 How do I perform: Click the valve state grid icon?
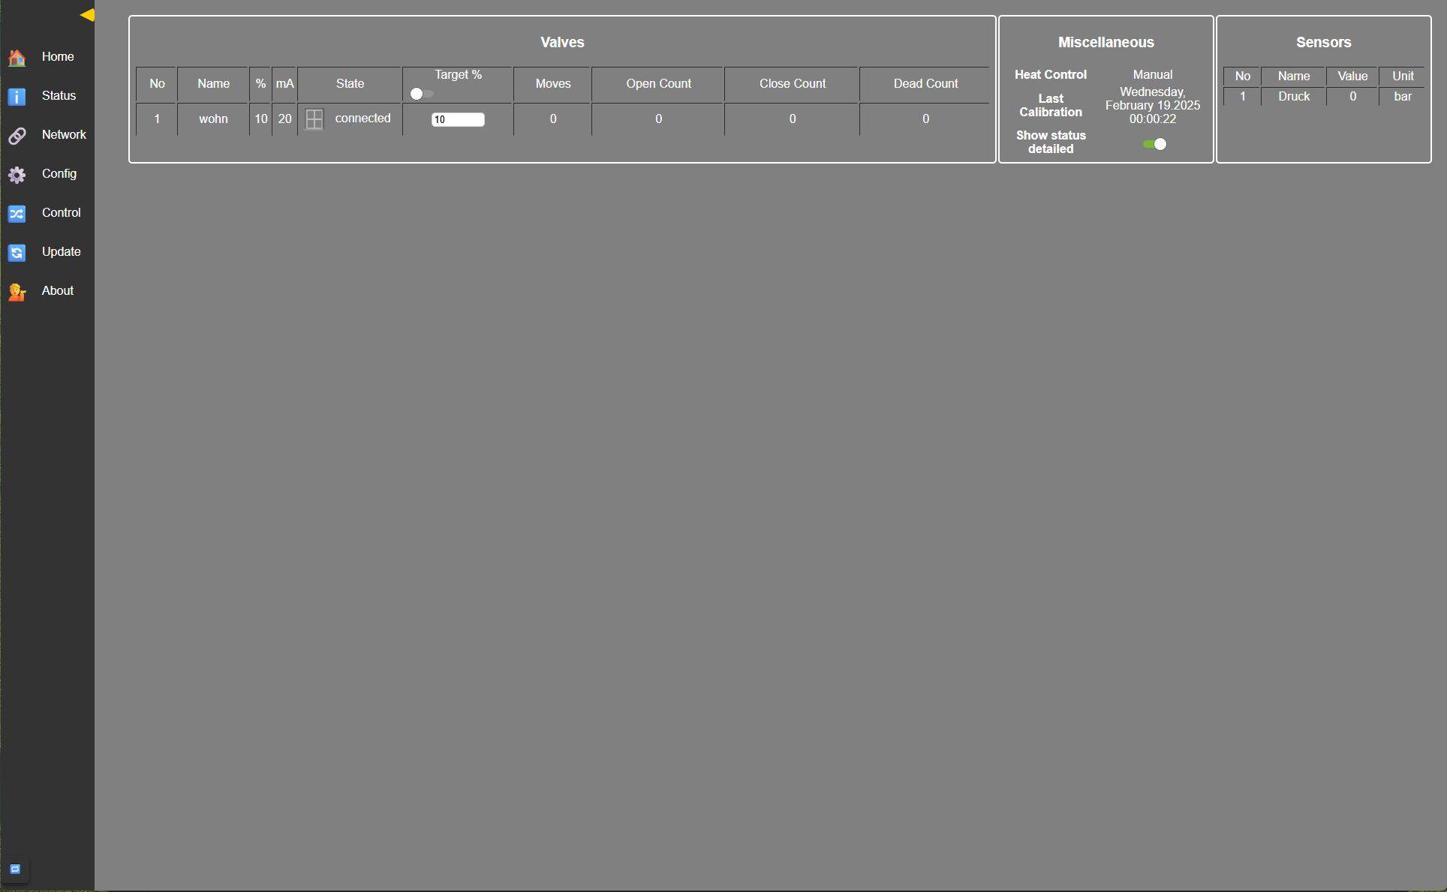314,119
